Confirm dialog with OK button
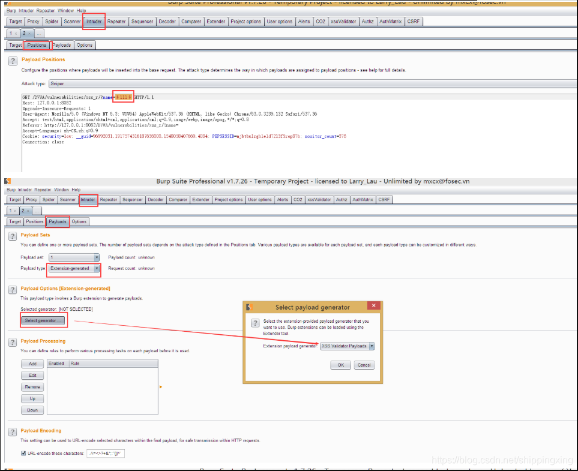 [340, 365]
